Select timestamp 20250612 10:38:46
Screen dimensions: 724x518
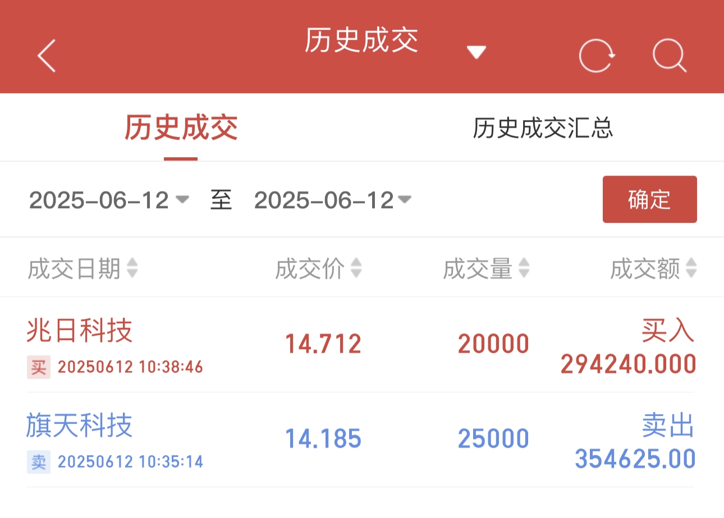(130, 367)
